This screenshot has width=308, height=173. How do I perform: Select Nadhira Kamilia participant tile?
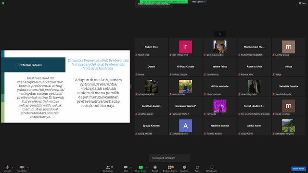220,126
